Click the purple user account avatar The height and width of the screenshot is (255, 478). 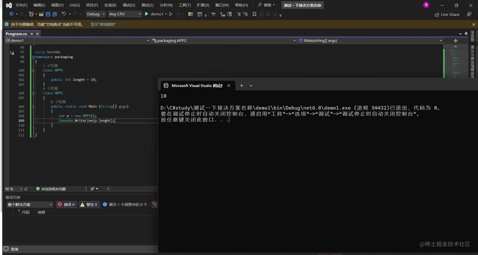point(426,5)
